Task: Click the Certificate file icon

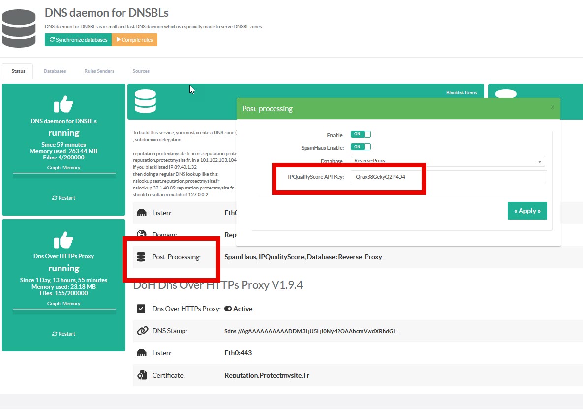Action: click(x=142, y=375)
